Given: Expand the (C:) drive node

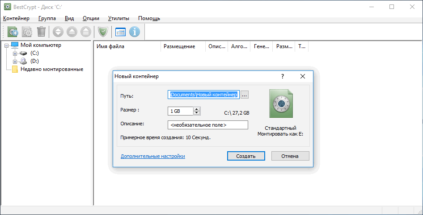Looking at the screenshot, I should 15,54.
